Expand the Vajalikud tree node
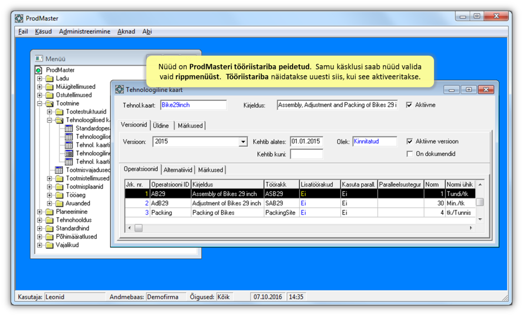Screen dimensions: 523x316 (x=40, y=245)
